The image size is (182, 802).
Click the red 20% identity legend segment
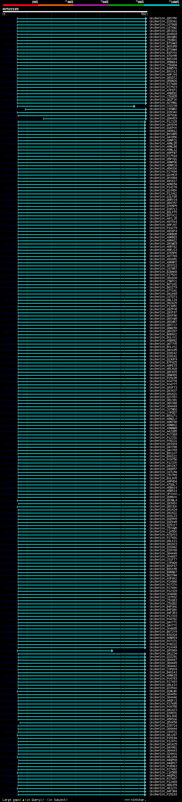20,5
